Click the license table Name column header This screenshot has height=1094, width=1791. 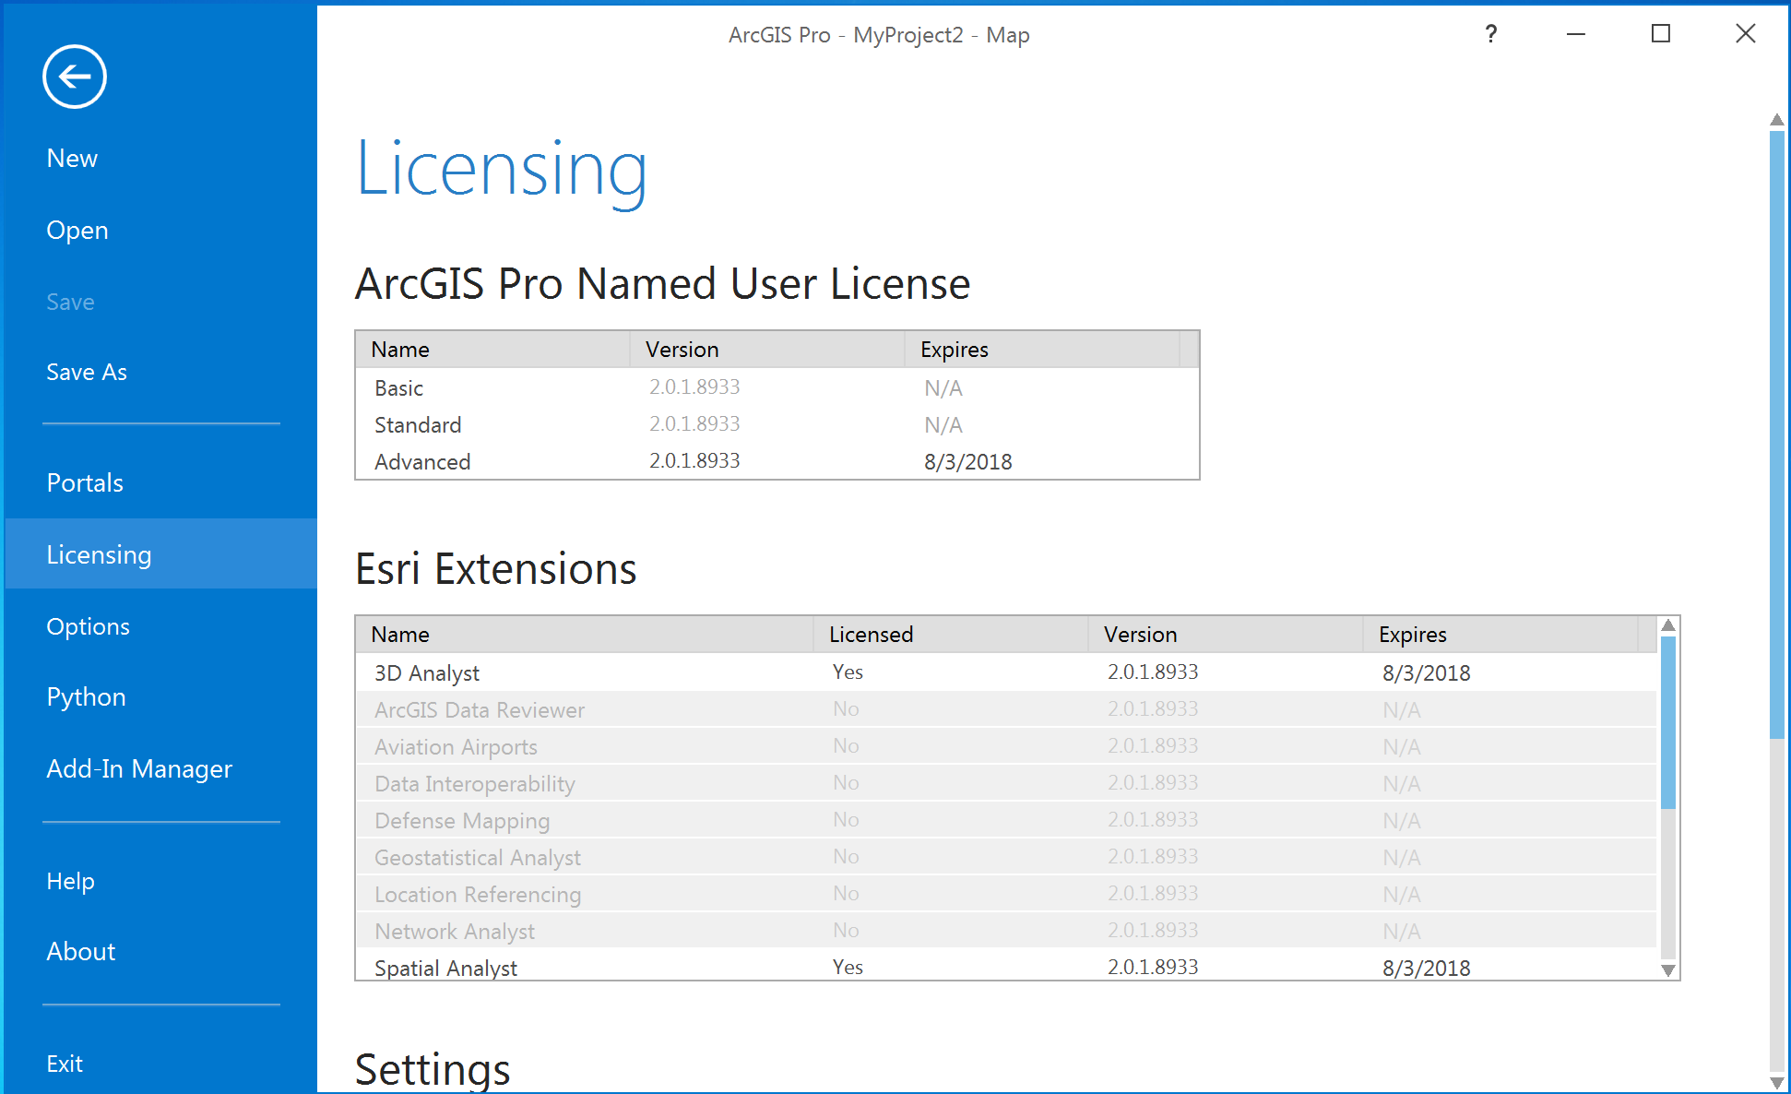(x=492, y=350)
